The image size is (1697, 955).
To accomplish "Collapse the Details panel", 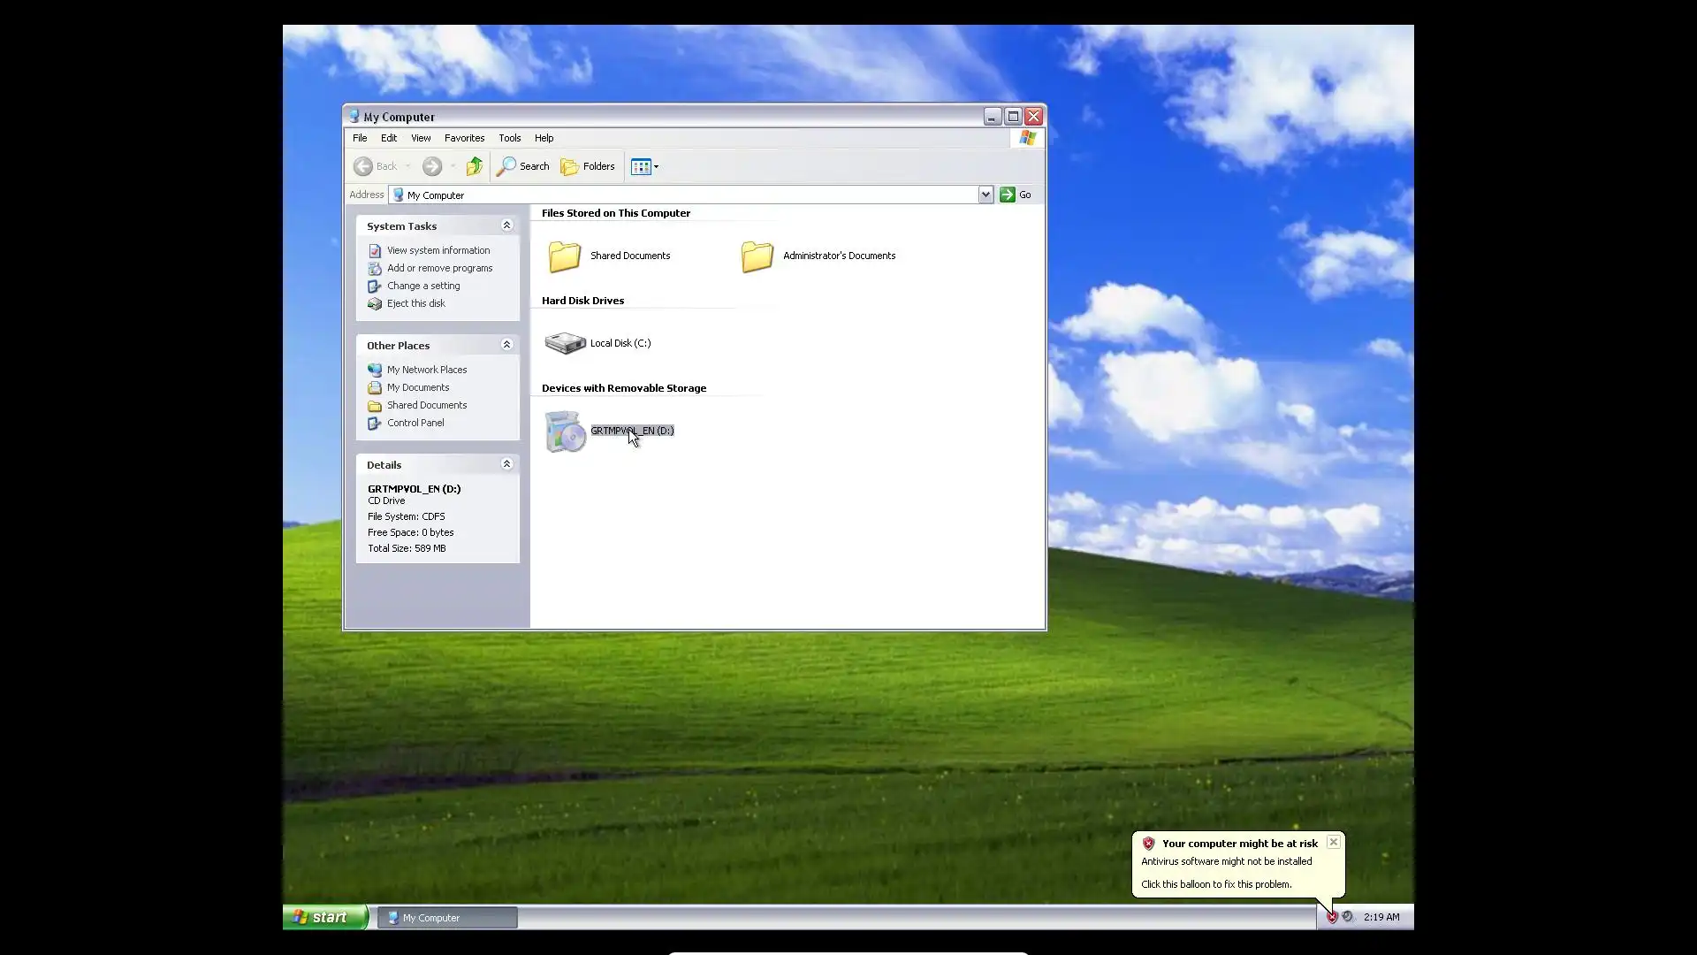I will point(506,464).
